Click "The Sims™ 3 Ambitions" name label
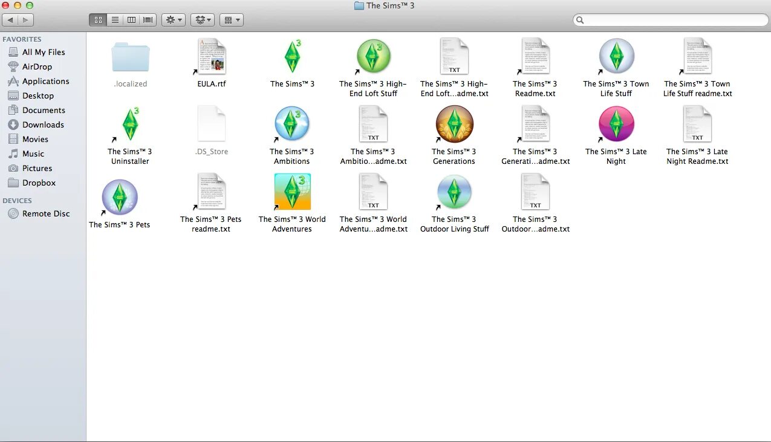The width and height of the screenshot is (771, 442). (292, 157)
